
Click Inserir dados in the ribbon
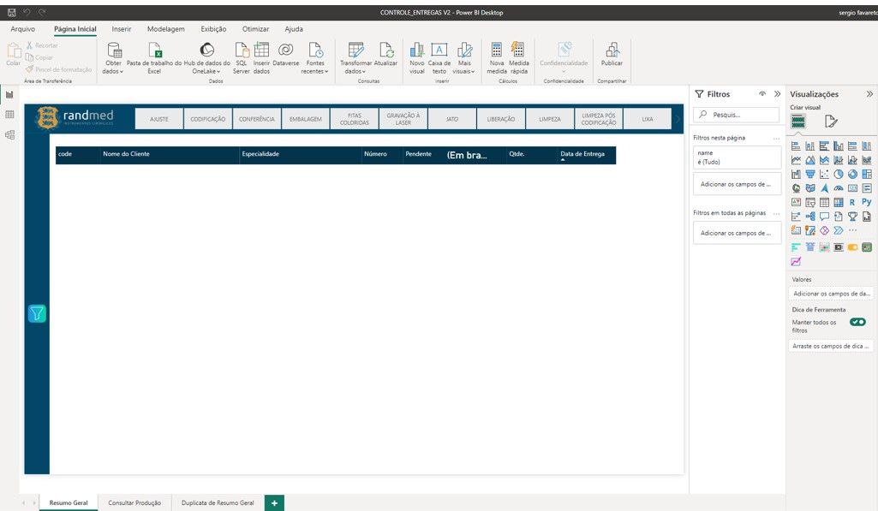point(261,57)
